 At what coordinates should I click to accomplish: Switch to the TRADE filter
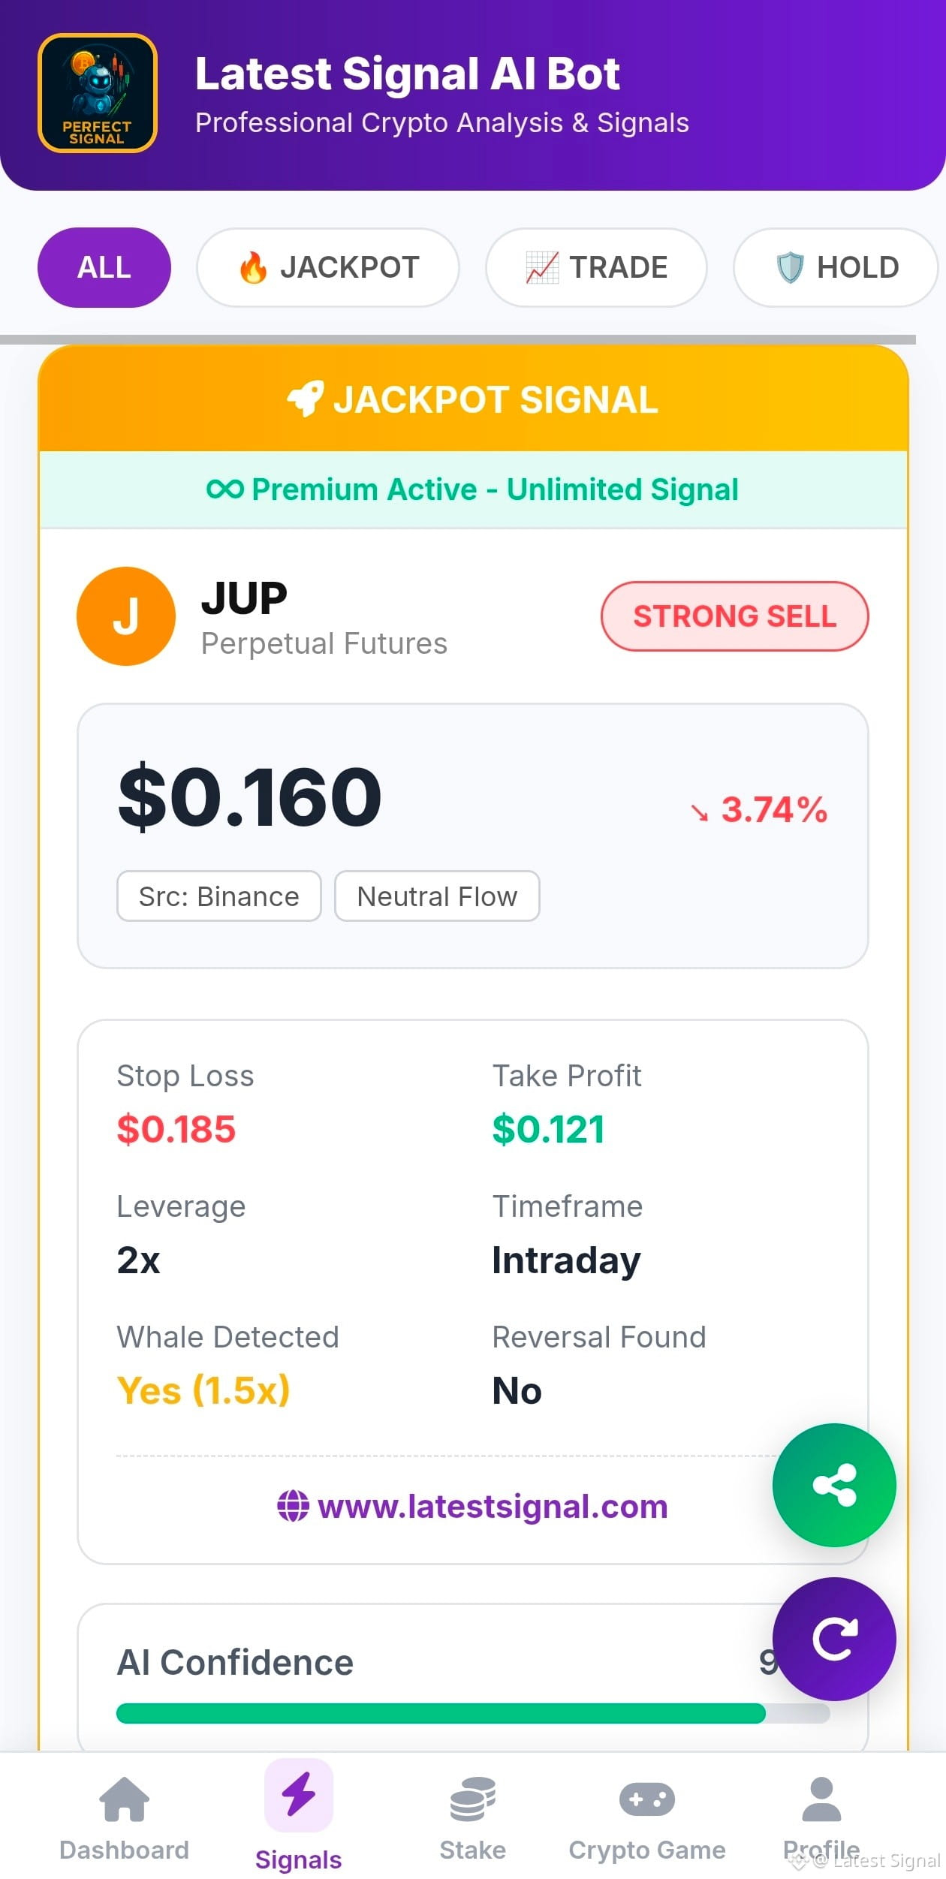[596, 267]
